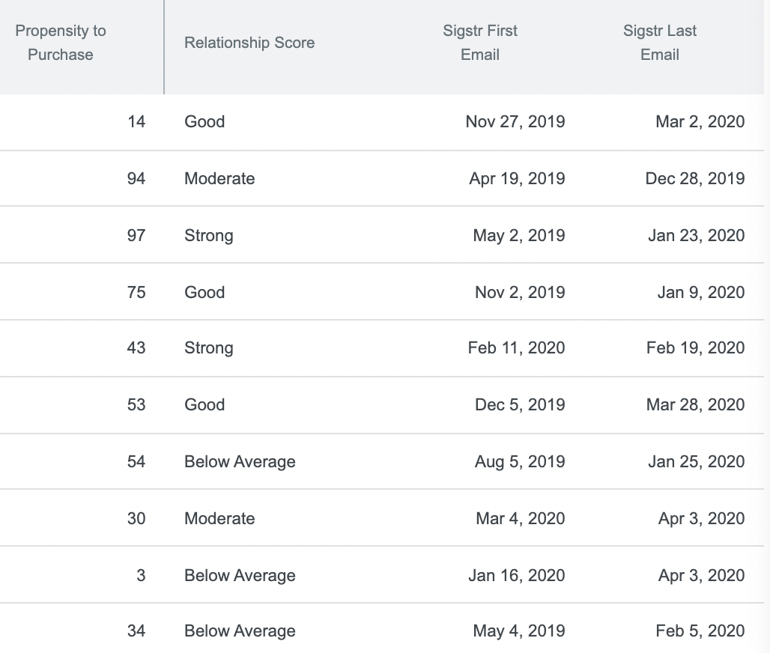Select the propensity value 14 cell

[136, 122]
